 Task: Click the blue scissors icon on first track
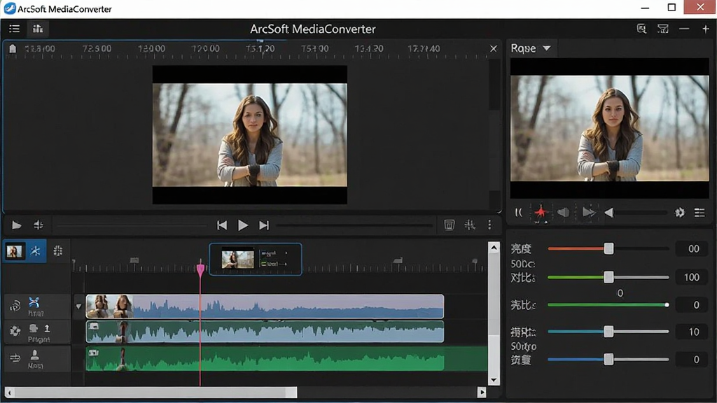pyautogui.click(x=34, y=302)
